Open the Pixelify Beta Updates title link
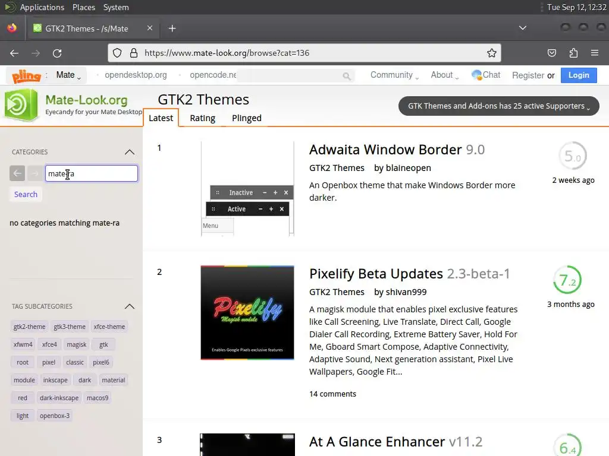Image resolution: width=609 pixels, height=456 pixels. point(409,274)
